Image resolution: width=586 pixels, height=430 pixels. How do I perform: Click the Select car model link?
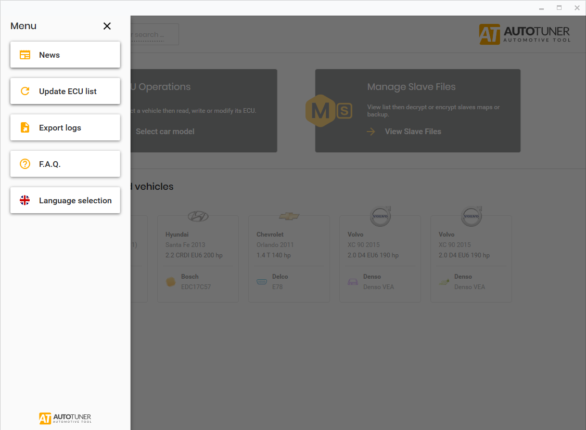pos(165,132)
